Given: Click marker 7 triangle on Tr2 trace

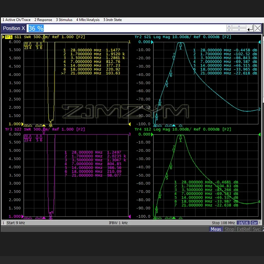Looking at the screenshot, I should [x=174, y=58].
